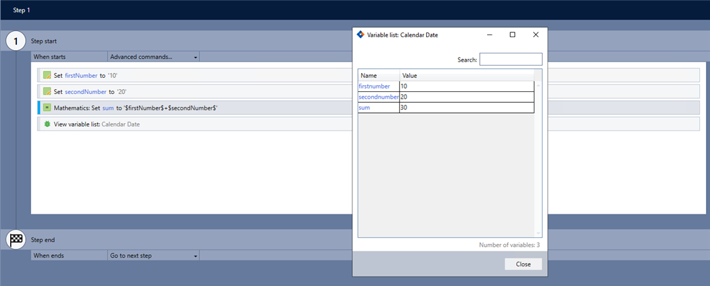Close the Variable list window with X

coord(535,34)
